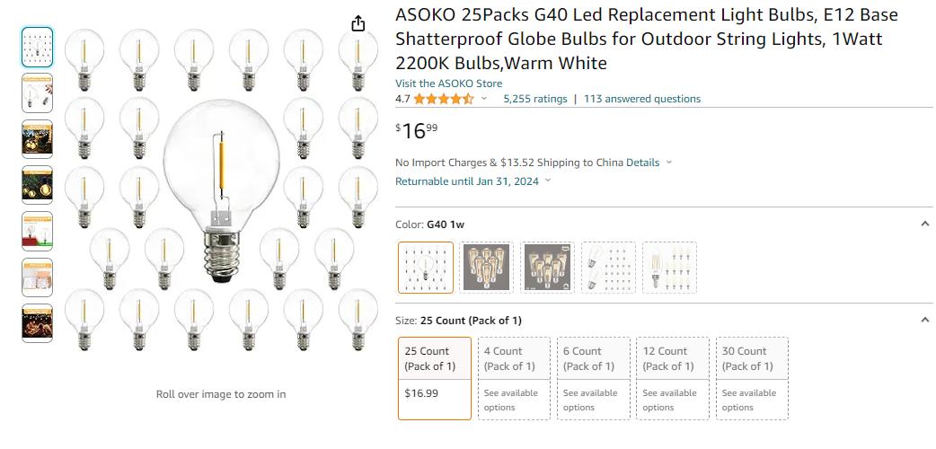Select the 25 Count size option
936x449 pixels.
pos(435,379)
